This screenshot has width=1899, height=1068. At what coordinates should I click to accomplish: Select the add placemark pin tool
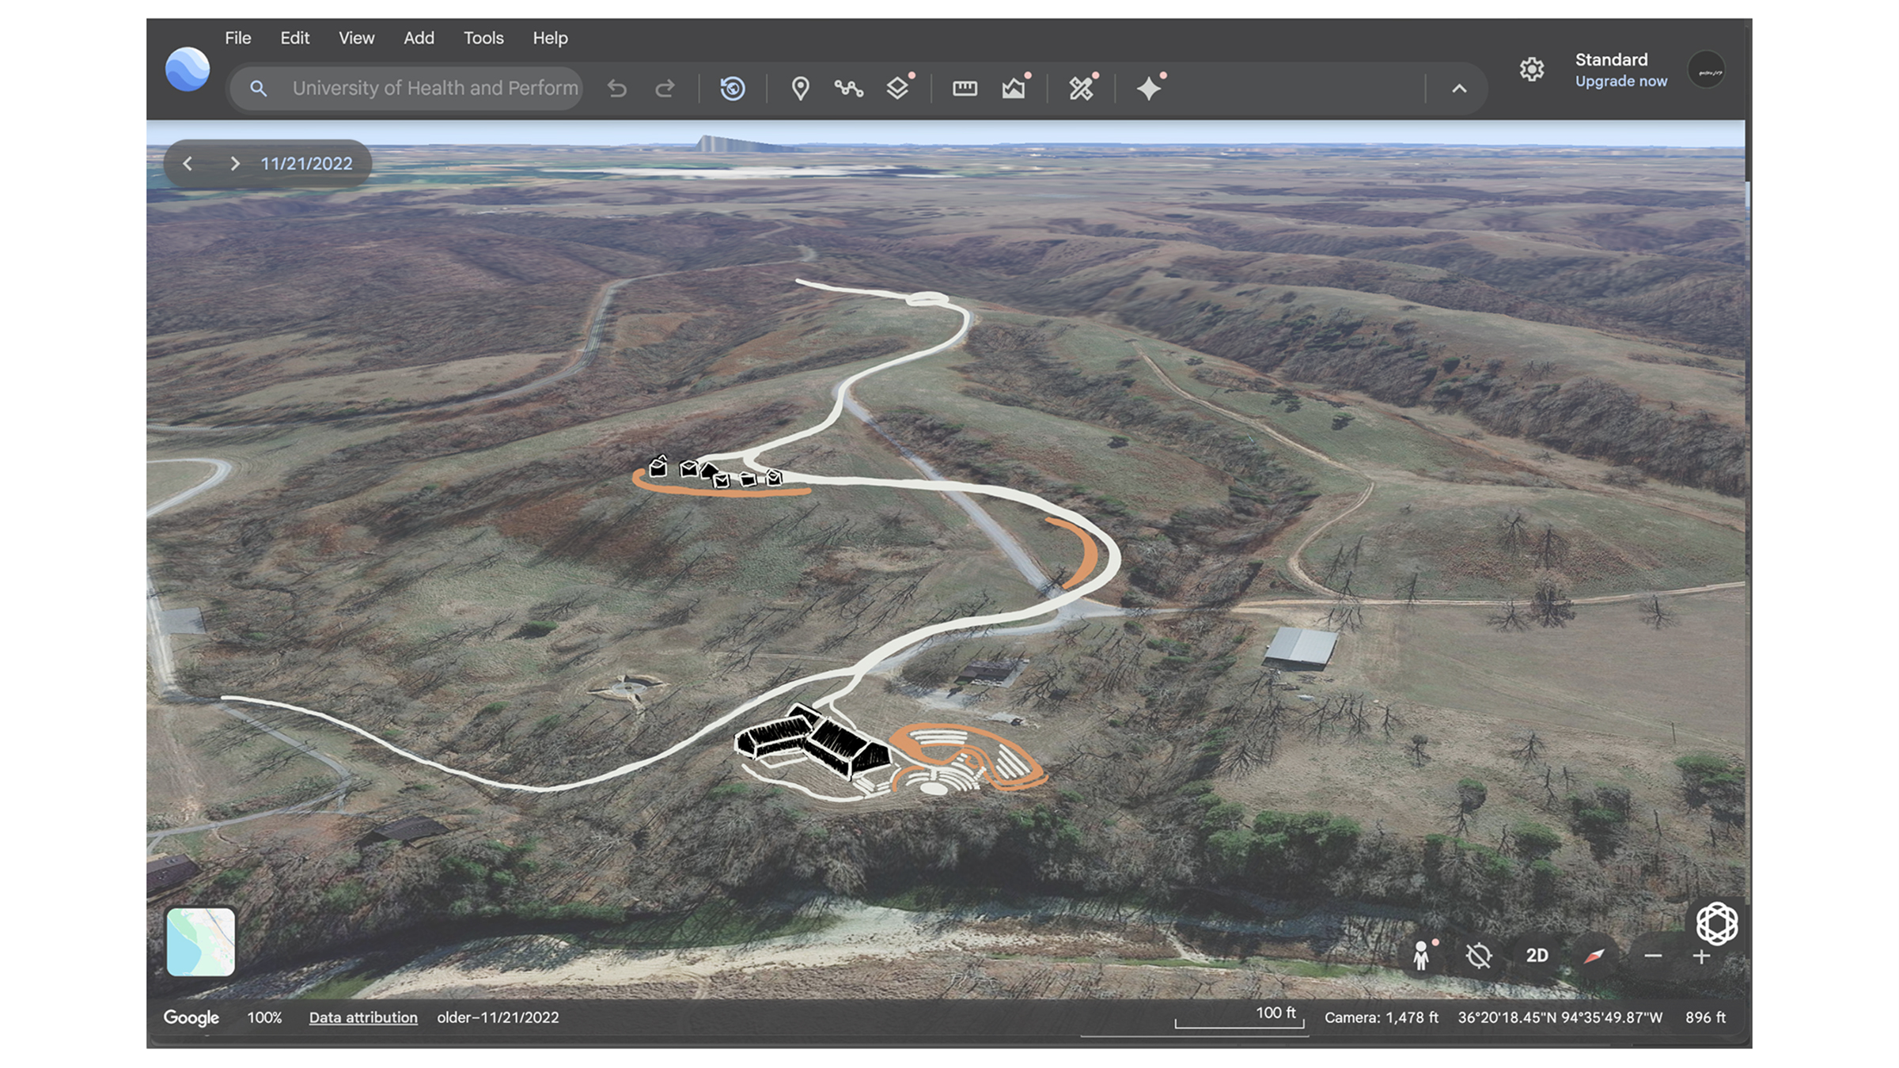click(x=800, y=89)
